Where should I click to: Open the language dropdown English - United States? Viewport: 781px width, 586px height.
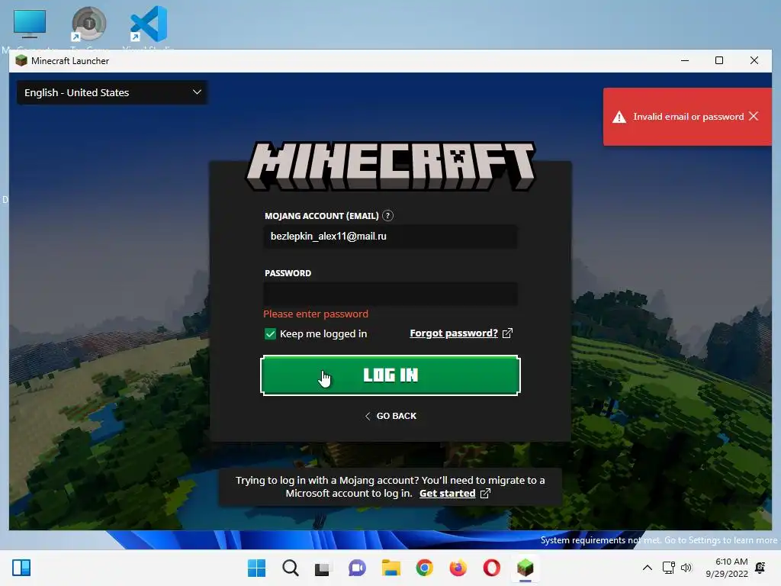(112, 92)
